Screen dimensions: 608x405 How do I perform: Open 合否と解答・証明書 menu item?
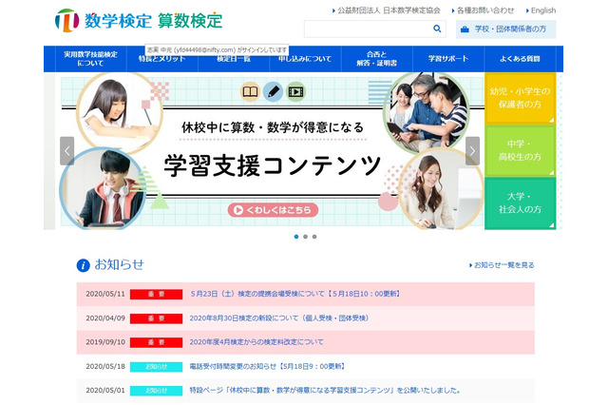377,59
